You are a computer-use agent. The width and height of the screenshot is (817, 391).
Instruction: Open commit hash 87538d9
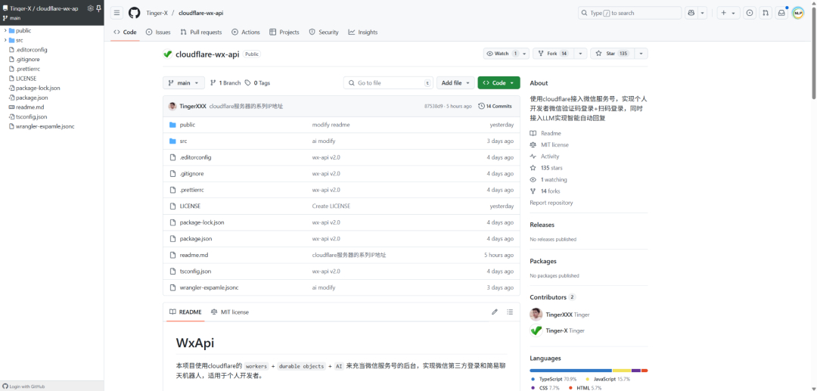coord(434,106)
